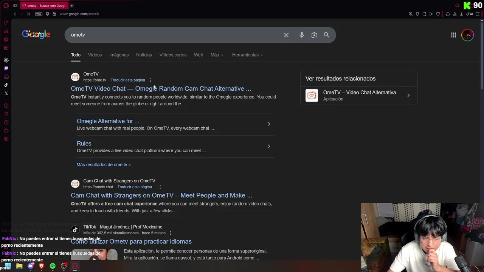This screenshot has height=272, width=484.
Task: Open profile person toolbar icon
Action: pos(455,14)
